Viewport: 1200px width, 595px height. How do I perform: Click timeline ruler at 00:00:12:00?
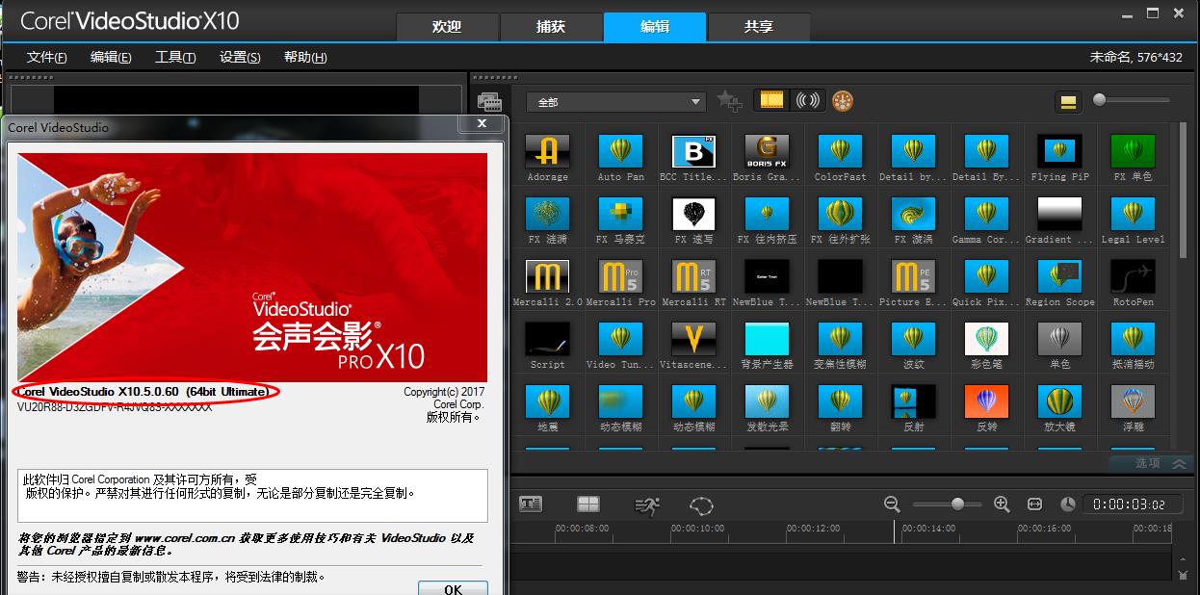tap(813, 528)
